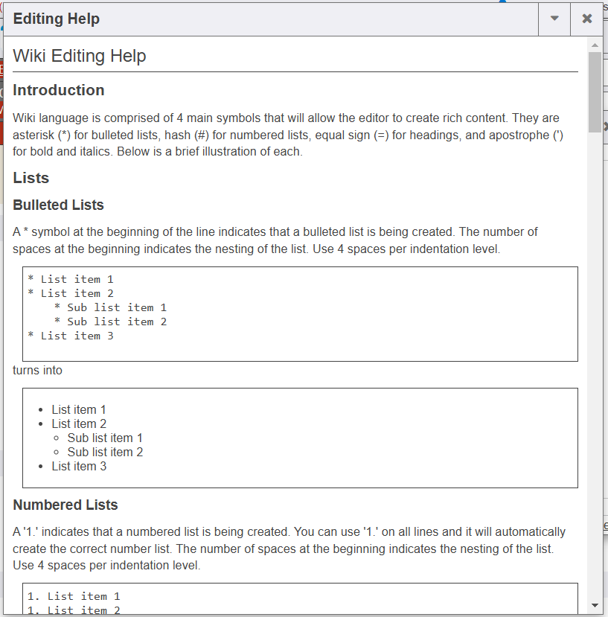
Task: Click the 'Wiki Editing Help' page heading
Action: (x=80, y=56)
